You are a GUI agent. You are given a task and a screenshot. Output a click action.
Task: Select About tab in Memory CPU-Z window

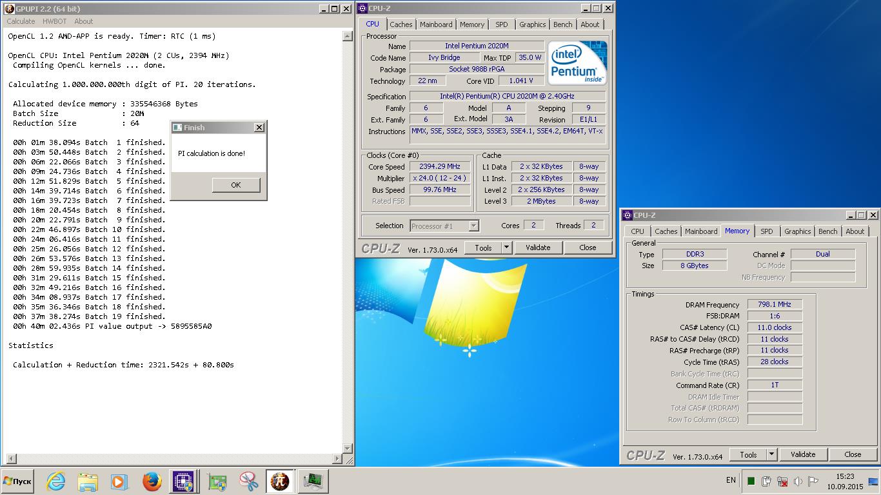855,231
